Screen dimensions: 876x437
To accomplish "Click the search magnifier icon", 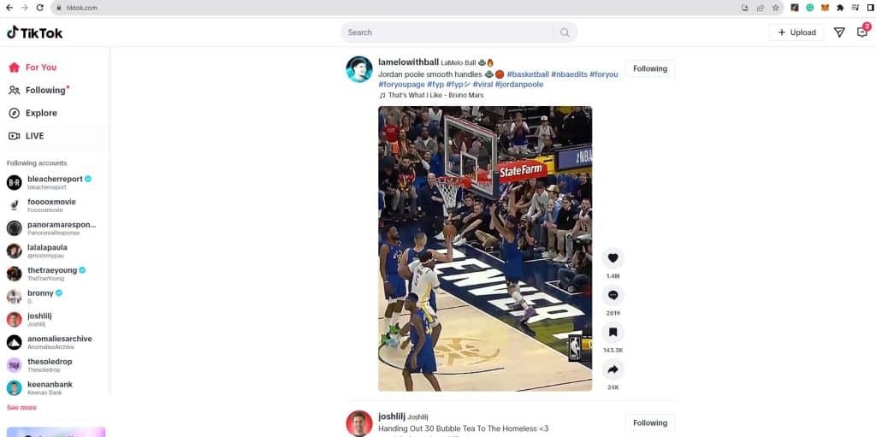I will coord(565,32).
